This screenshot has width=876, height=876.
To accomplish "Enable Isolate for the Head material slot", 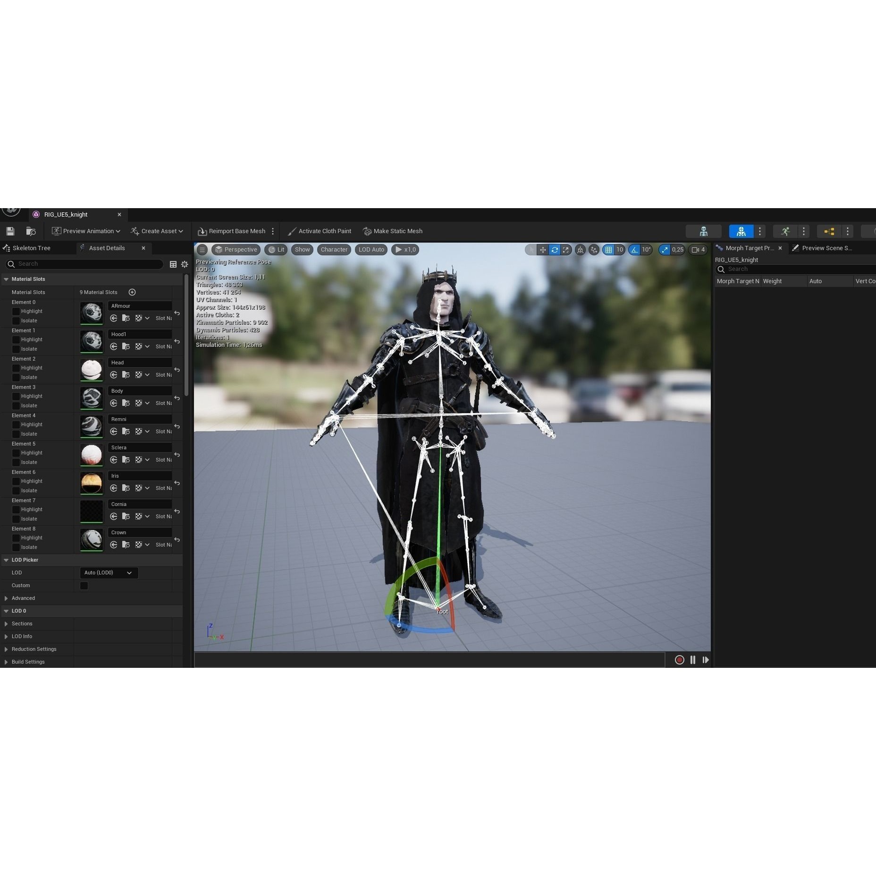I will (17, 377).
